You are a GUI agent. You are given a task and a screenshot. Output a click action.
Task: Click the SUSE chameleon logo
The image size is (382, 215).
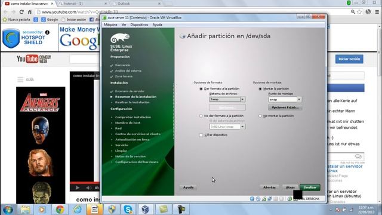point(120,38)
